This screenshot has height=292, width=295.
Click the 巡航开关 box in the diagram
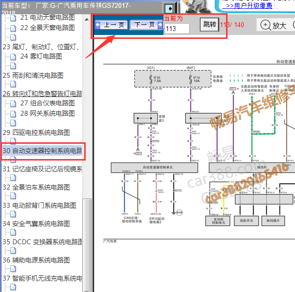click(x=246, y=221)
